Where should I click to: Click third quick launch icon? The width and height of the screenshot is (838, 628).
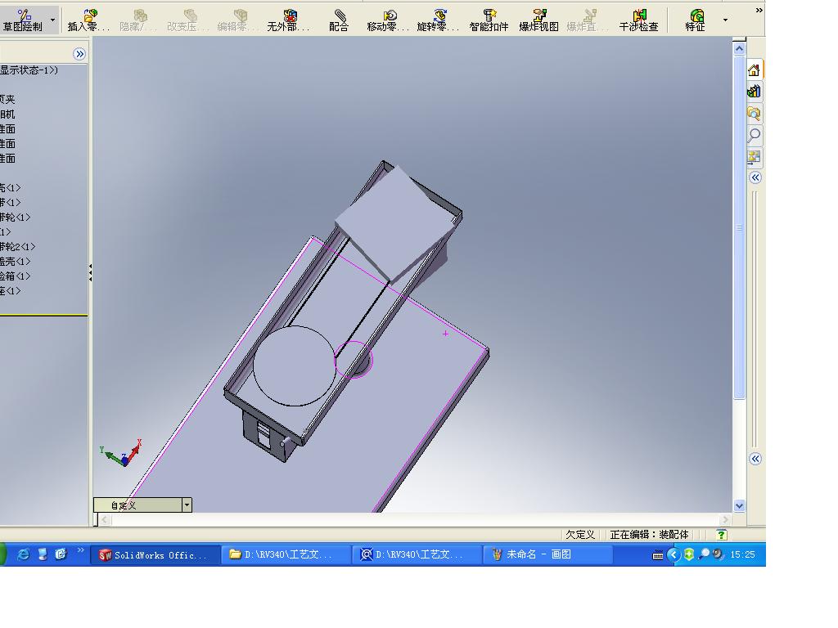[61, 554]
